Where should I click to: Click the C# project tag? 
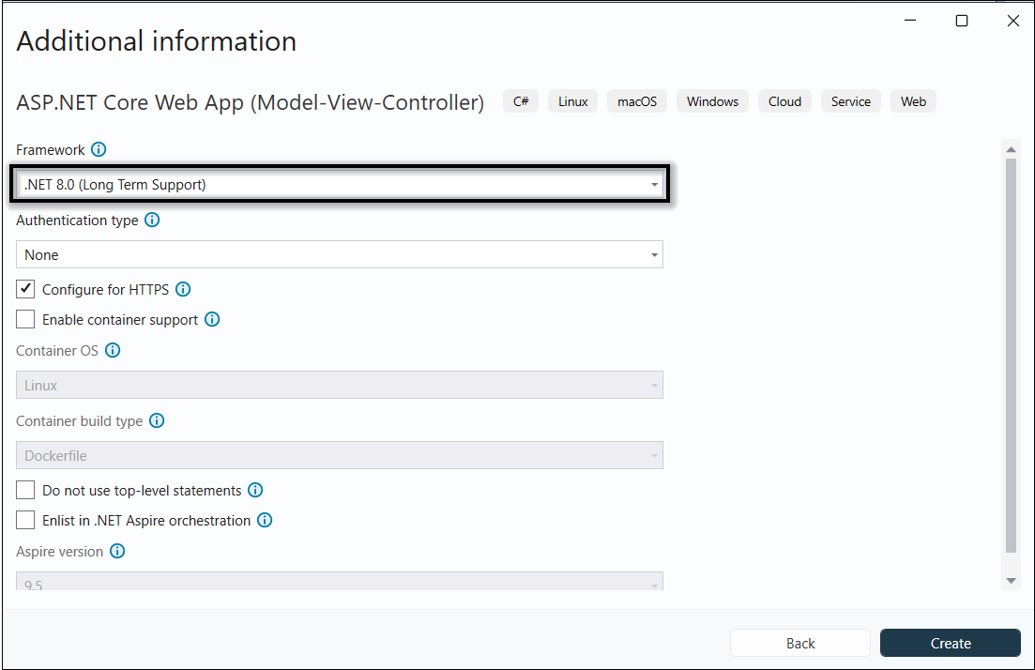pyautogui.click(x=520, y=100)
